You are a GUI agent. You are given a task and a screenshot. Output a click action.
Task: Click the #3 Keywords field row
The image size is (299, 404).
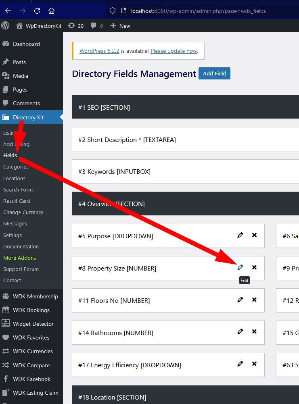(x=185, y=171)
